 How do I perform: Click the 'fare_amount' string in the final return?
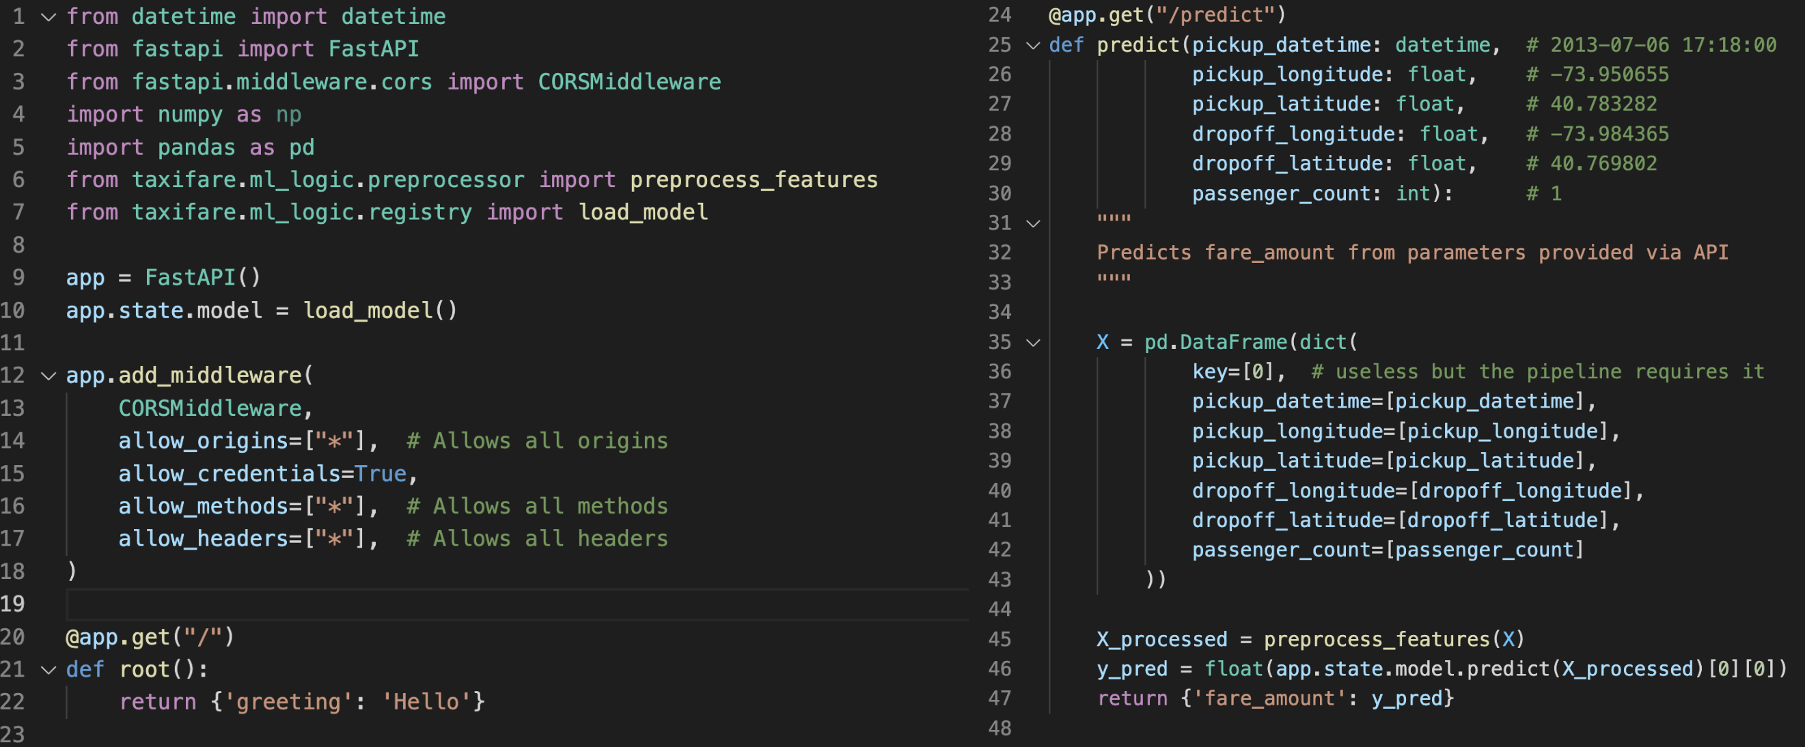pyautogui.click(x=1269, y=699)
